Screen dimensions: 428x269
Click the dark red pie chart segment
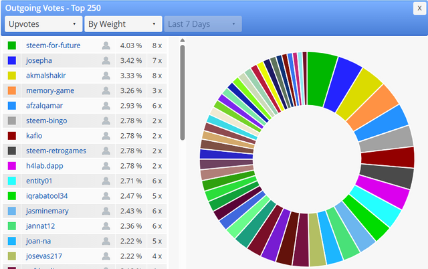388,157
